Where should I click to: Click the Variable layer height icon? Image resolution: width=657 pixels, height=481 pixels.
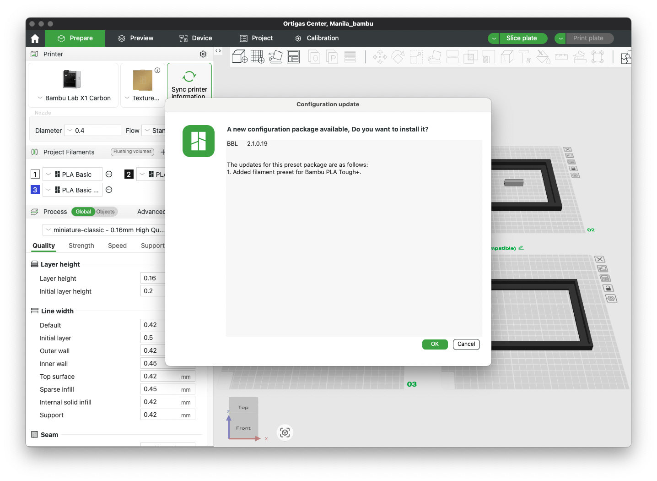[350, 57]
